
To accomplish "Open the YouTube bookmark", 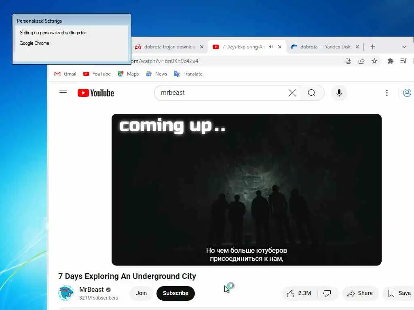I will [x=97, y=74].
